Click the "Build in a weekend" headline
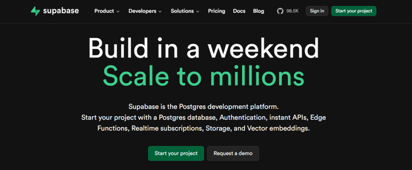The height and width of the screenshot is (170, 412). tap(204, 48)
